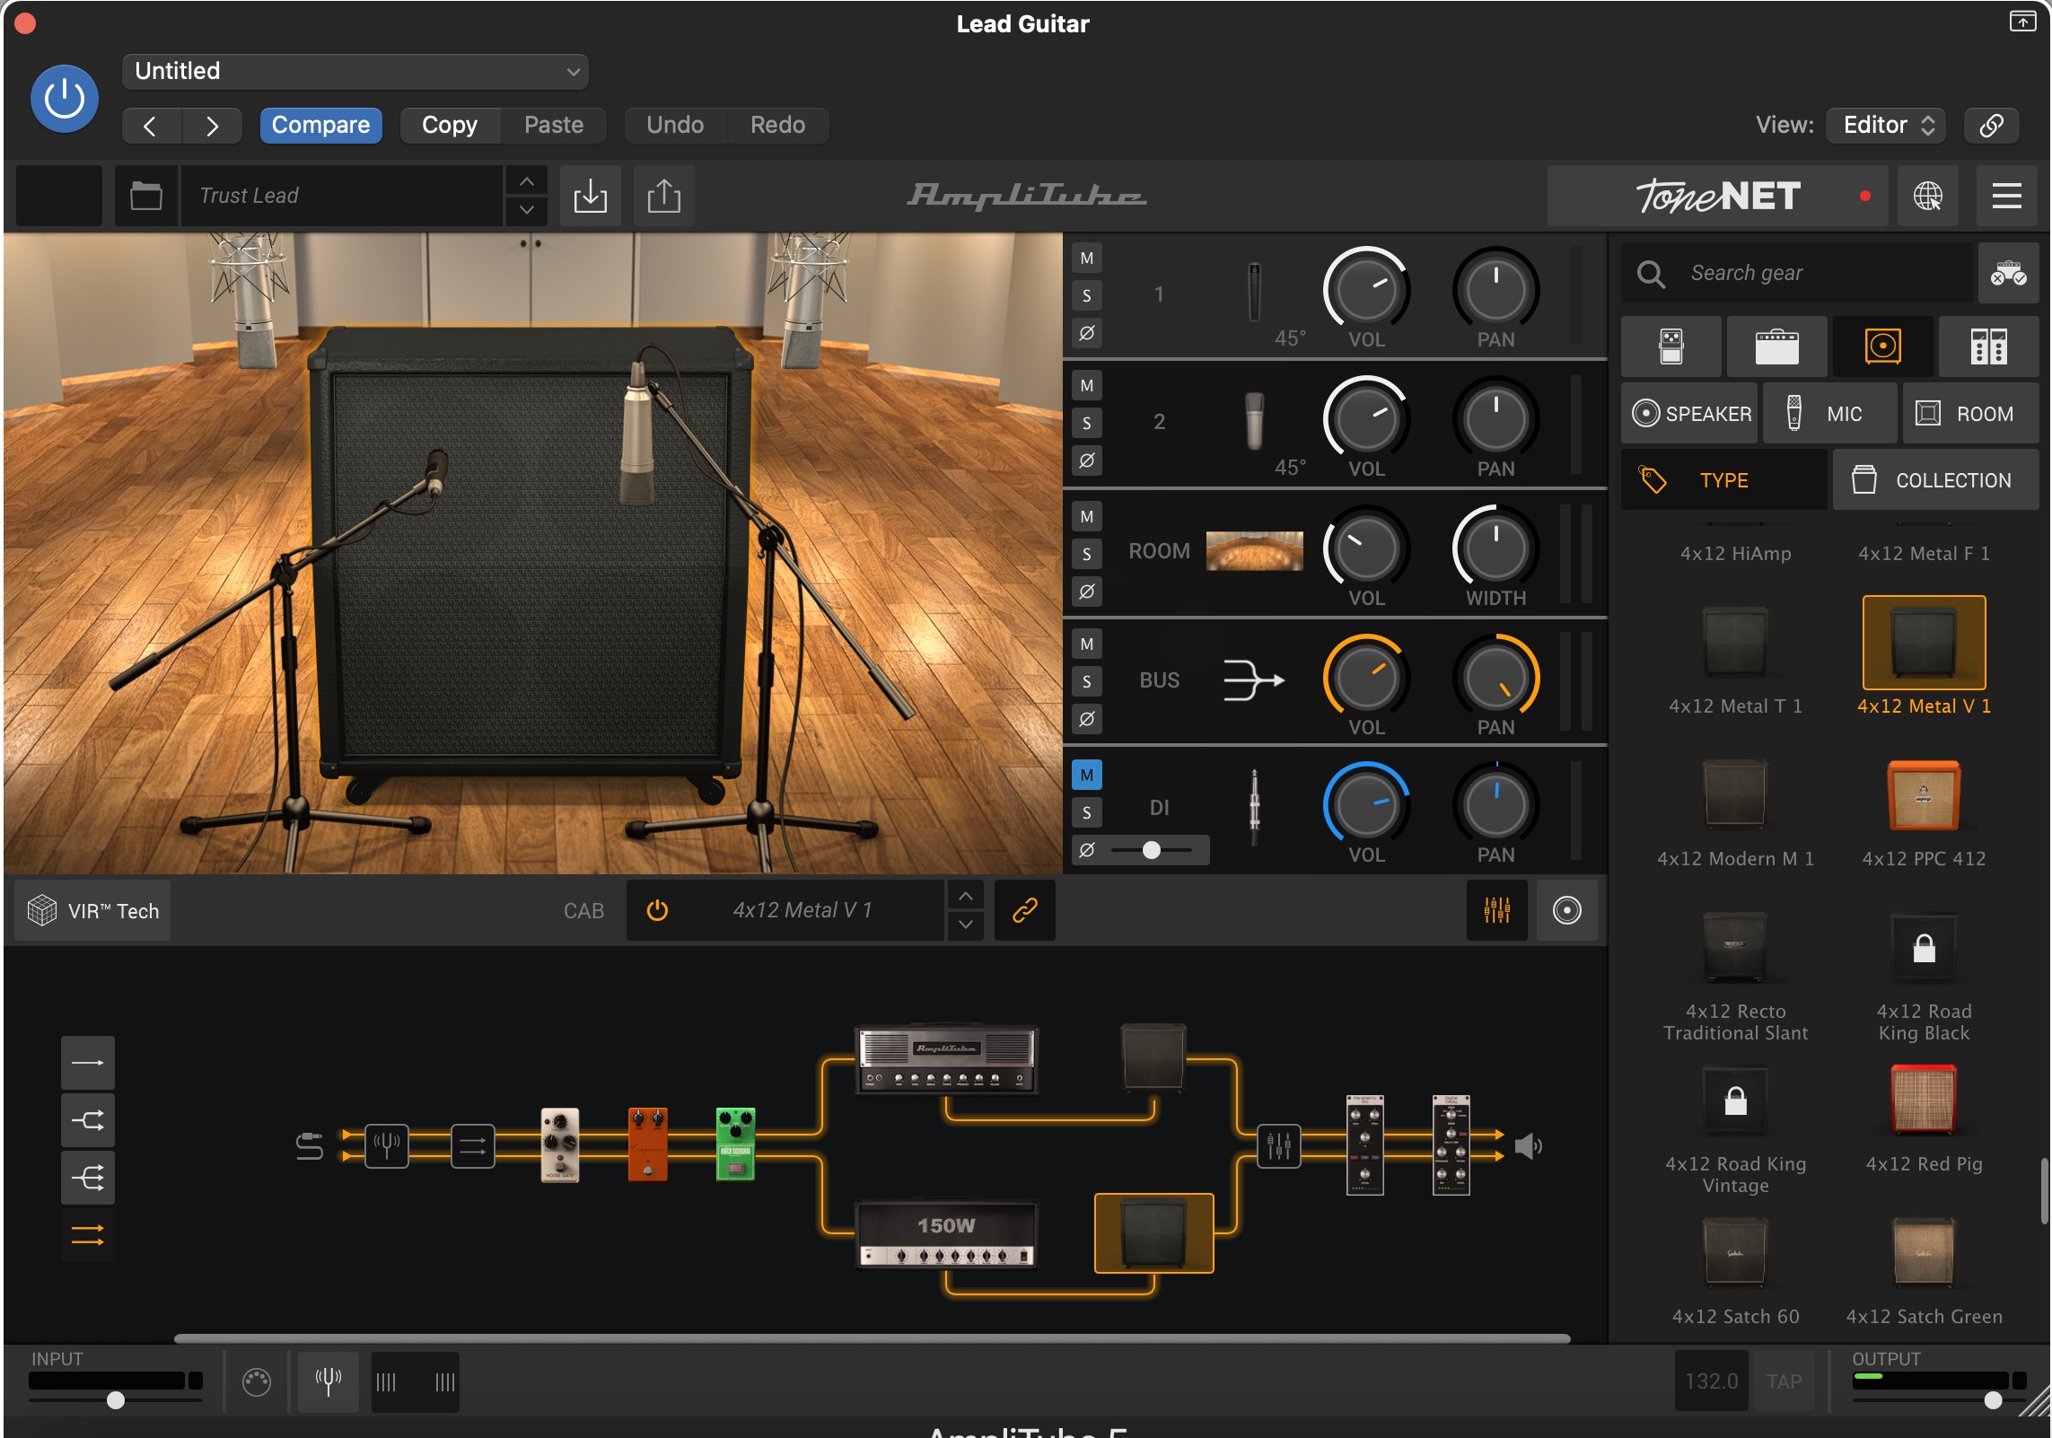The height and width of the screenshot is (1438, 2052).
Task: Open ToneNET panel
Action: (1716, 195)
